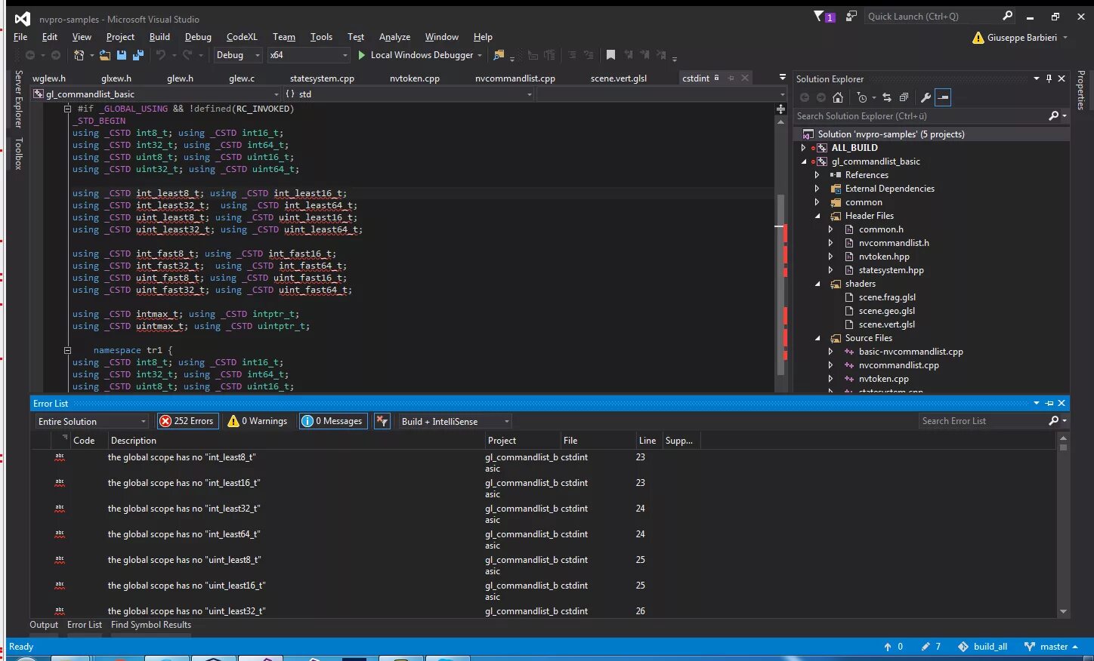
Task: Collapse the shaders folder
Action: (x=817, y=284)
